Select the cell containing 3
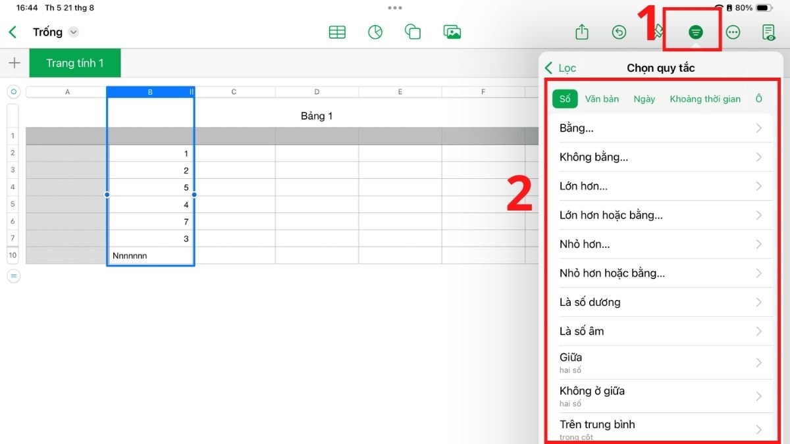 (x=151, y=239)
